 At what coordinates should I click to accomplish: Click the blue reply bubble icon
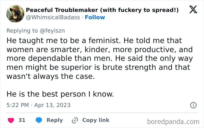point(39,120)
